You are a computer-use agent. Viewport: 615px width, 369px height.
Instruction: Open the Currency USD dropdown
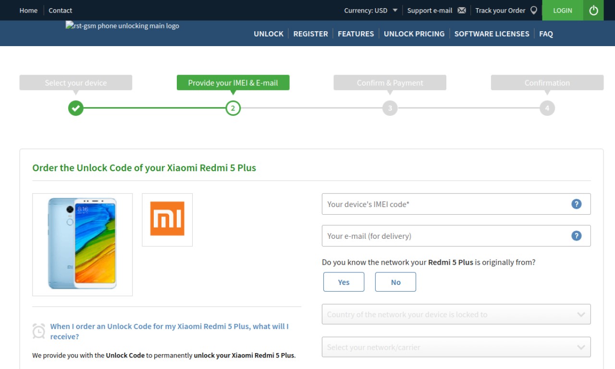coord(370,10)
